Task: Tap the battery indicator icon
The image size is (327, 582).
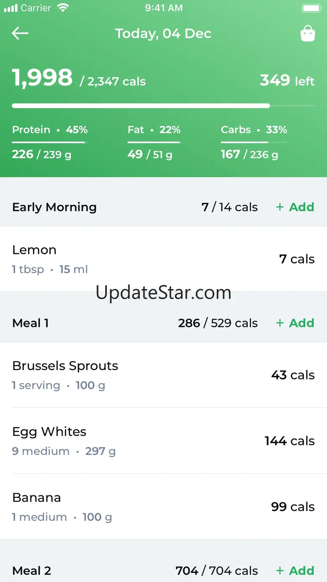Action: click(x=311, y=8)
